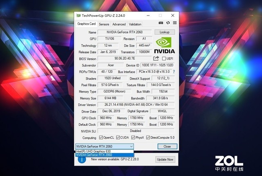The height and width of the screenshot is (176, 262).
Task: Toggle the PhysX checkbox
Action: pos(133,138)
